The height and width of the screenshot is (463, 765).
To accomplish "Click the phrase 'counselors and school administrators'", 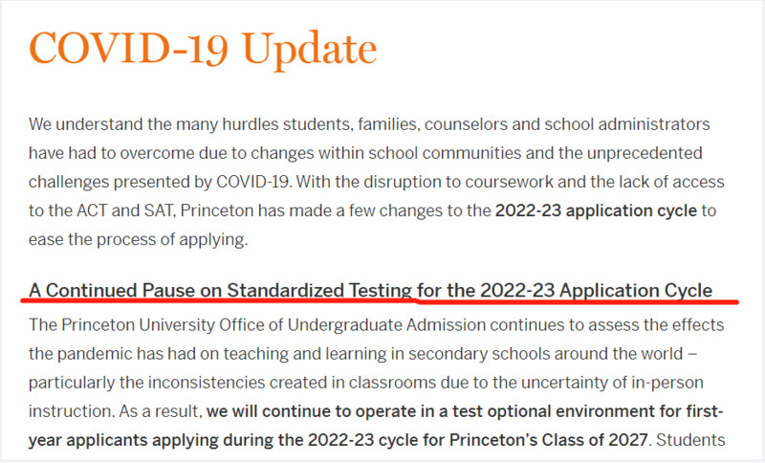I will (x=567, y=124).
